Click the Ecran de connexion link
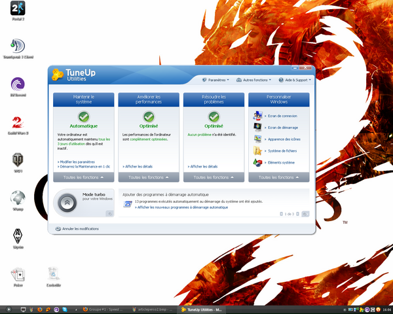The width and height of the screenshot is (393, 314). tap(281, 116)
